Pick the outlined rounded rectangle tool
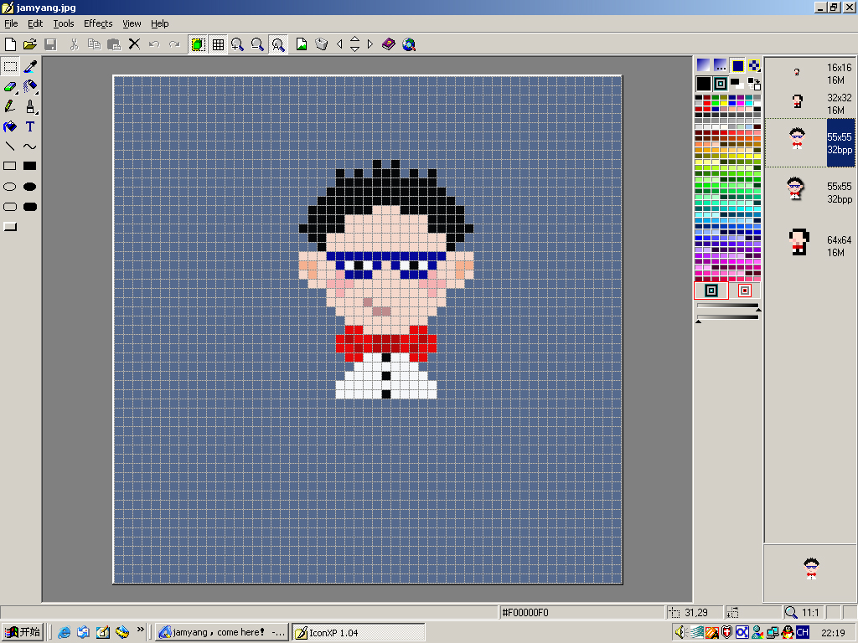Screen dimensions: 858x643 10,207
